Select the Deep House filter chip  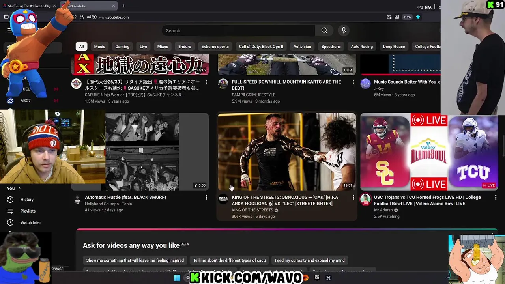tap(394, 47)
